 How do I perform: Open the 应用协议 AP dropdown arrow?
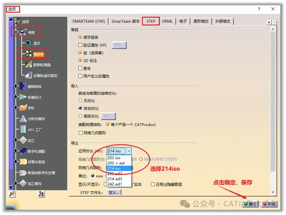pos(129,151)
